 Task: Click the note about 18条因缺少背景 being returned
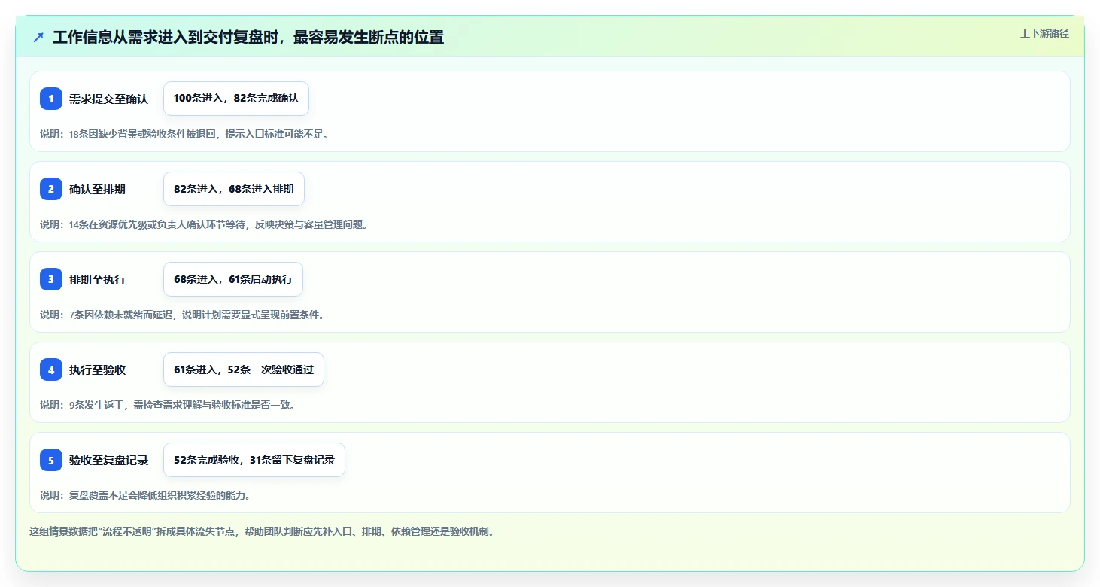point(184,134)
